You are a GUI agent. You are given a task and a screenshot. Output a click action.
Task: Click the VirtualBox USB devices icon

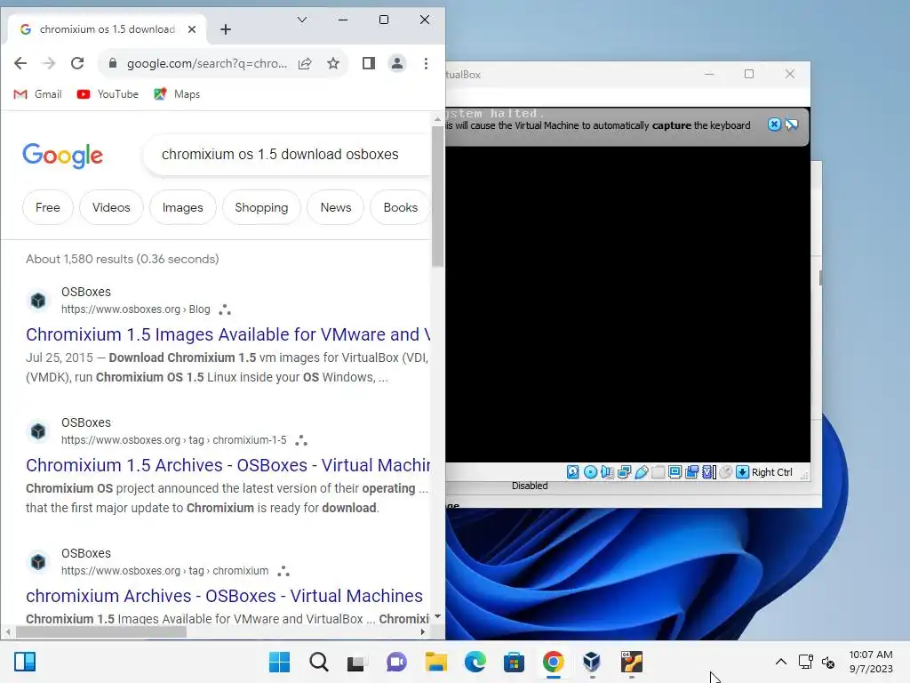(642, 472)
